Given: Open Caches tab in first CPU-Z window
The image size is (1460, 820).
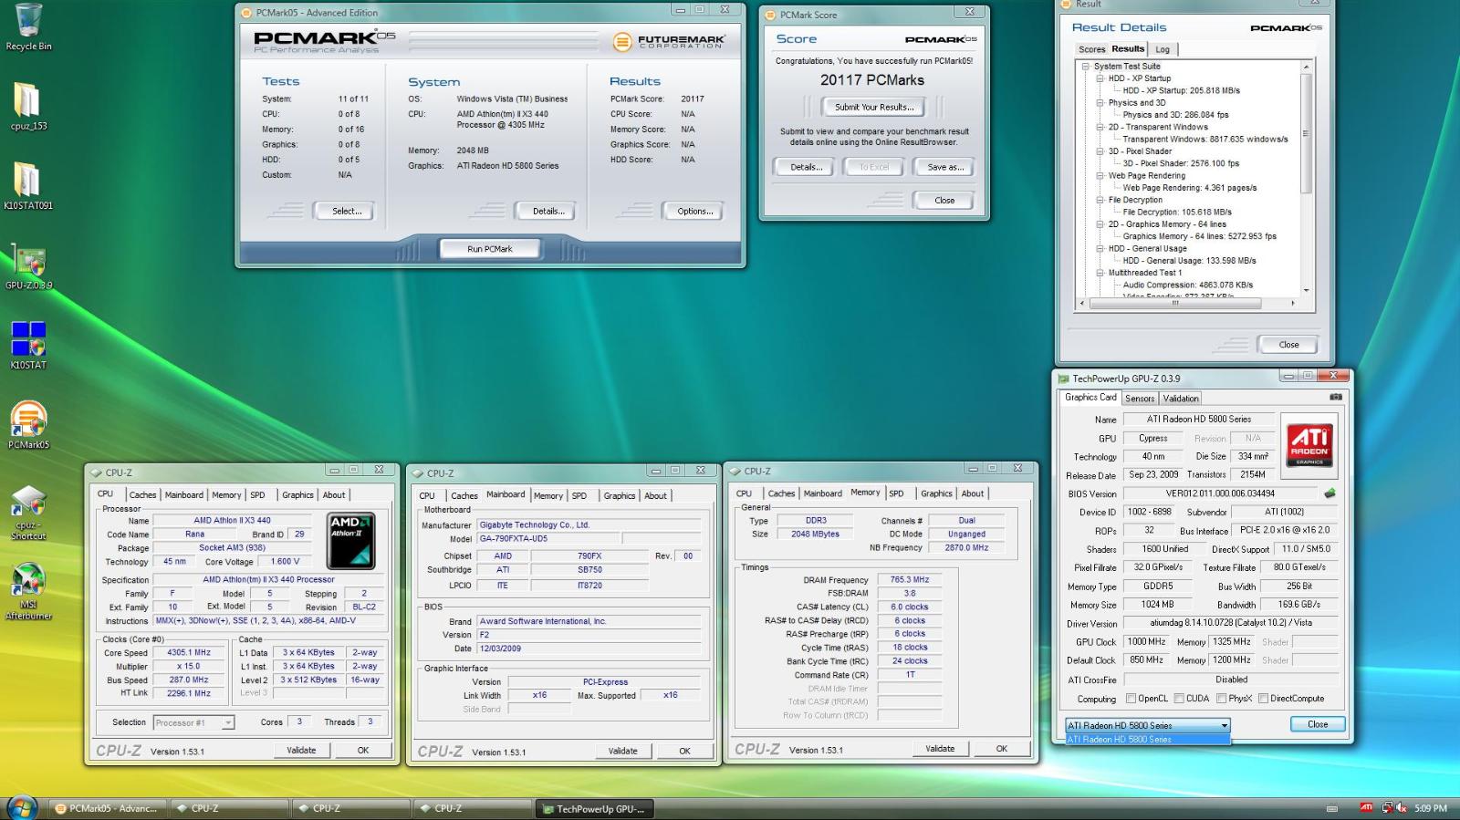Looking at the screenshot, I should tap(142, 495).
